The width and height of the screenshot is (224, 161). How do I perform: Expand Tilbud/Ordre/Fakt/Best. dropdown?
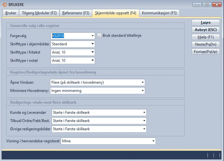[144, 121]
